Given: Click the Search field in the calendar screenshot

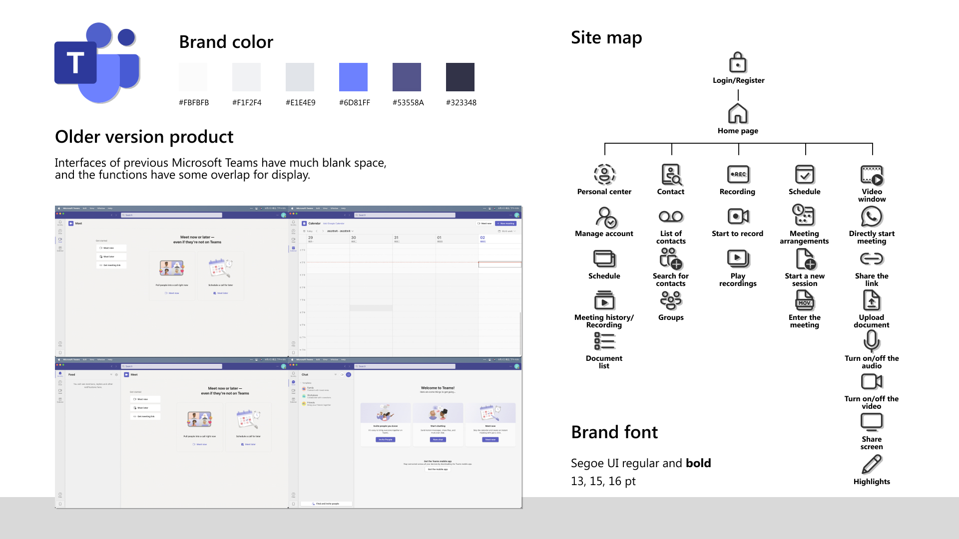Looking at the screenshot, I should pyautogui.click(x=405, y=215).
